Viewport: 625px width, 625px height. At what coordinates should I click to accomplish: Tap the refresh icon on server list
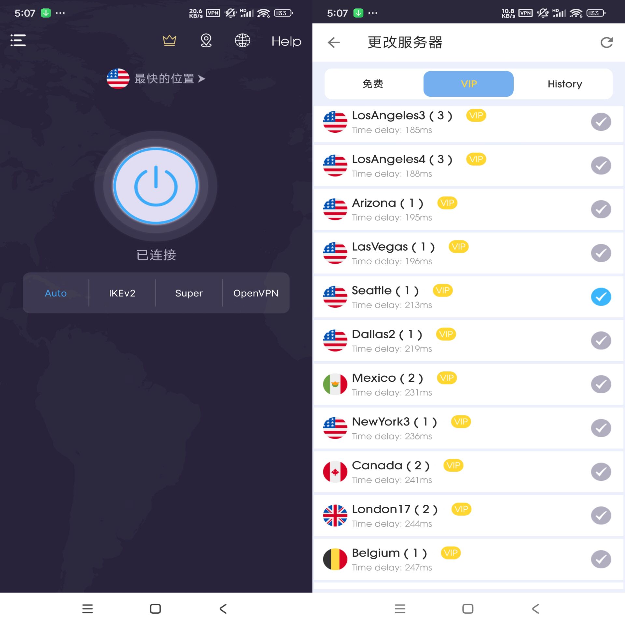click(606, 42)
